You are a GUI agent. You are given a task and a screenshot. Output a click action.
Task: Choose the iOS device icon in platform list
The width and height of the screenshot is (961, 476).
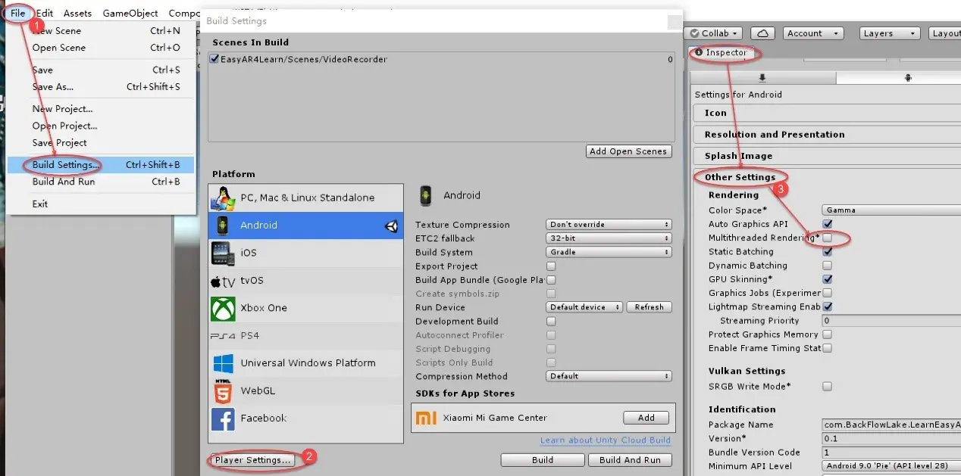tap(223, 253)
